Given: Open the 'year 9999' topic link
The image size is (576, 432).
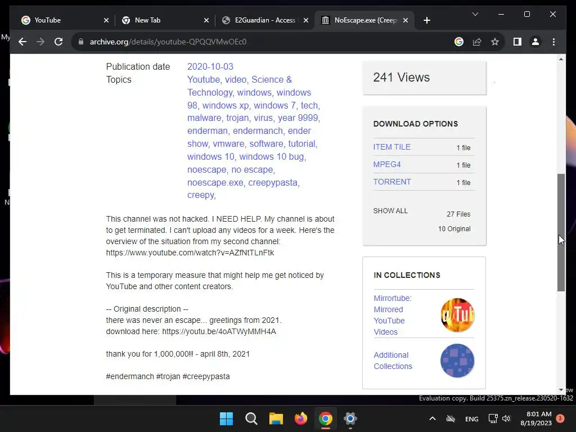Looking at the screenshot, I should [x=298, y=118].
